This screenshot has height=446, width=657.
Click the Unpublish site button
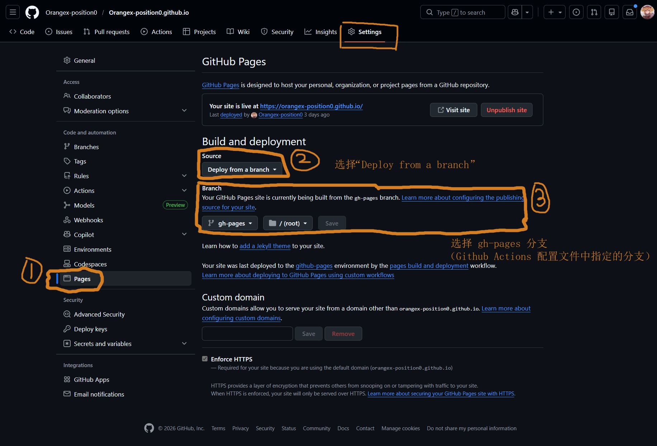point(507,110)
